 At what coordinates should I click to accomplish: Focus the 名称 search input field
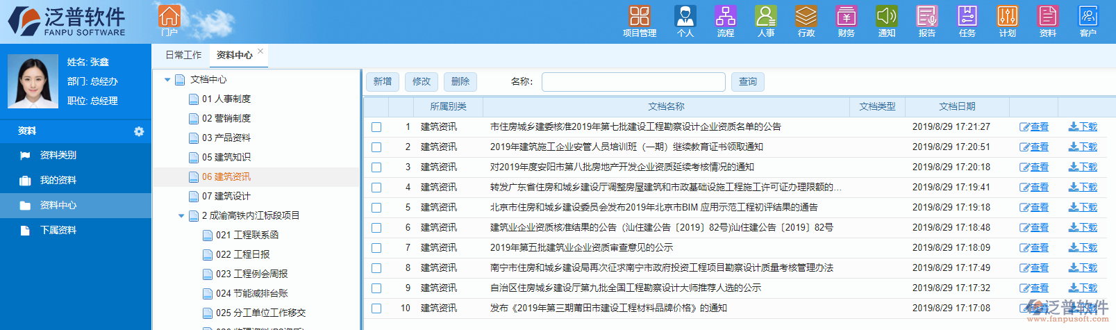point(633,81)
